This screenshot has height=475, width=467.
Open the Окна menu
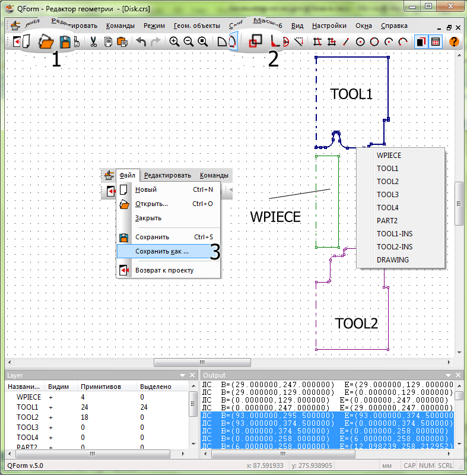[364, 26]
